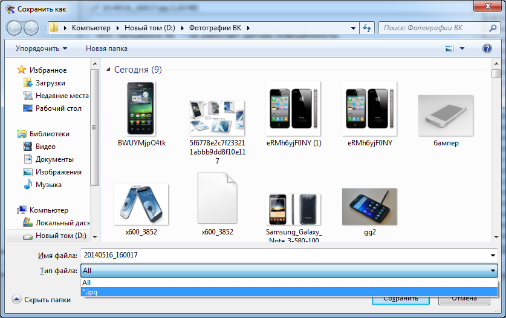Click the refresh icon beside the address bar
The height and width of the screenshot is (318, 506).
(366, 28)
